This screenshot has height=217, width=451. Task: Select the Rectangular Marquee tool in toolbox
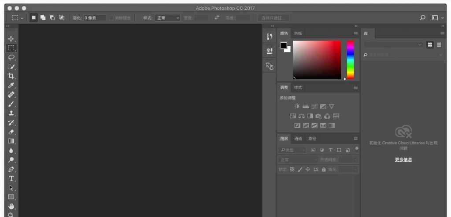click(x=11, y=48)
